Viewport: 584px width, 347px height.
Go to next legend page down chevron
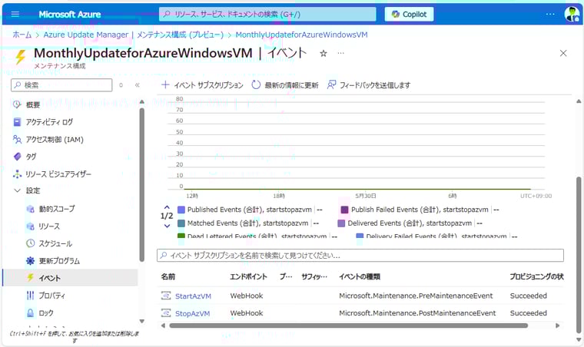coord(167,226)
